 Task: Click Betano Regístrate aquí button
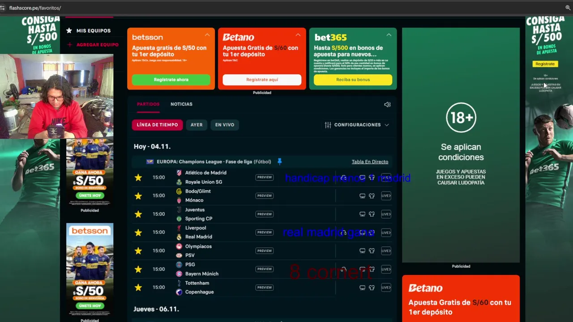262,80
